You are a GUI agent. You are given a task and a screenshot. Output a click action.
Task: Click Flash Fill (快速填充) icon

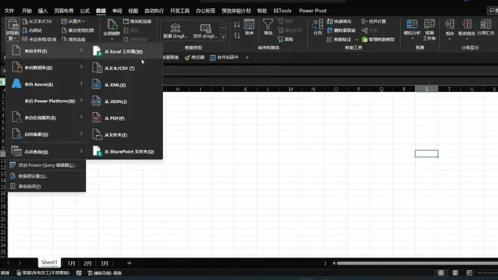click(x=330, y=21)
